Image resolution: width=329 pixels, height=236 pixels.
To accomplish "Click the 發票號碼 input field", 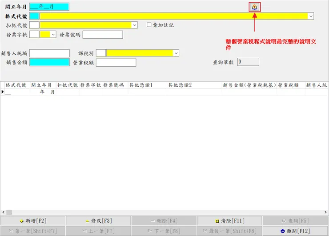I will pos(103,35).
